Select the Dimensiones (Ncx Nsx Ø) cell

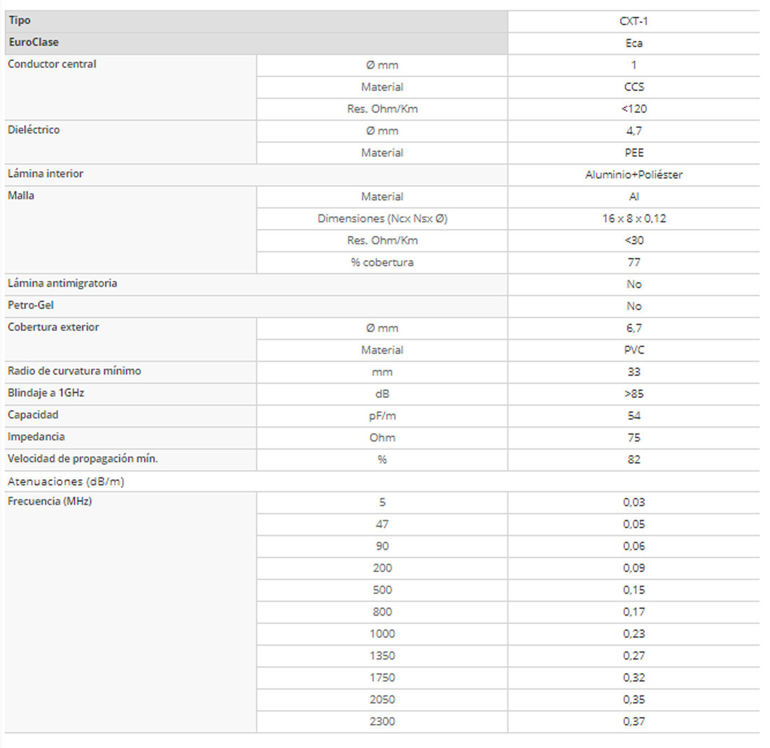[382, 218]
